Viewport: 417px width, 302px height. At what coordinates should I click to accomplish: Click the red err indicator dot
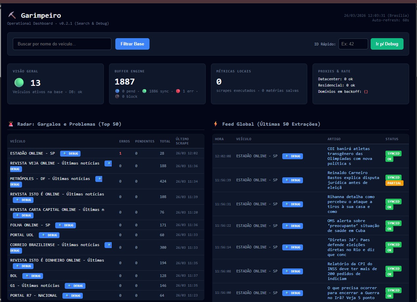pyautogui.click(x=178, y=91)
